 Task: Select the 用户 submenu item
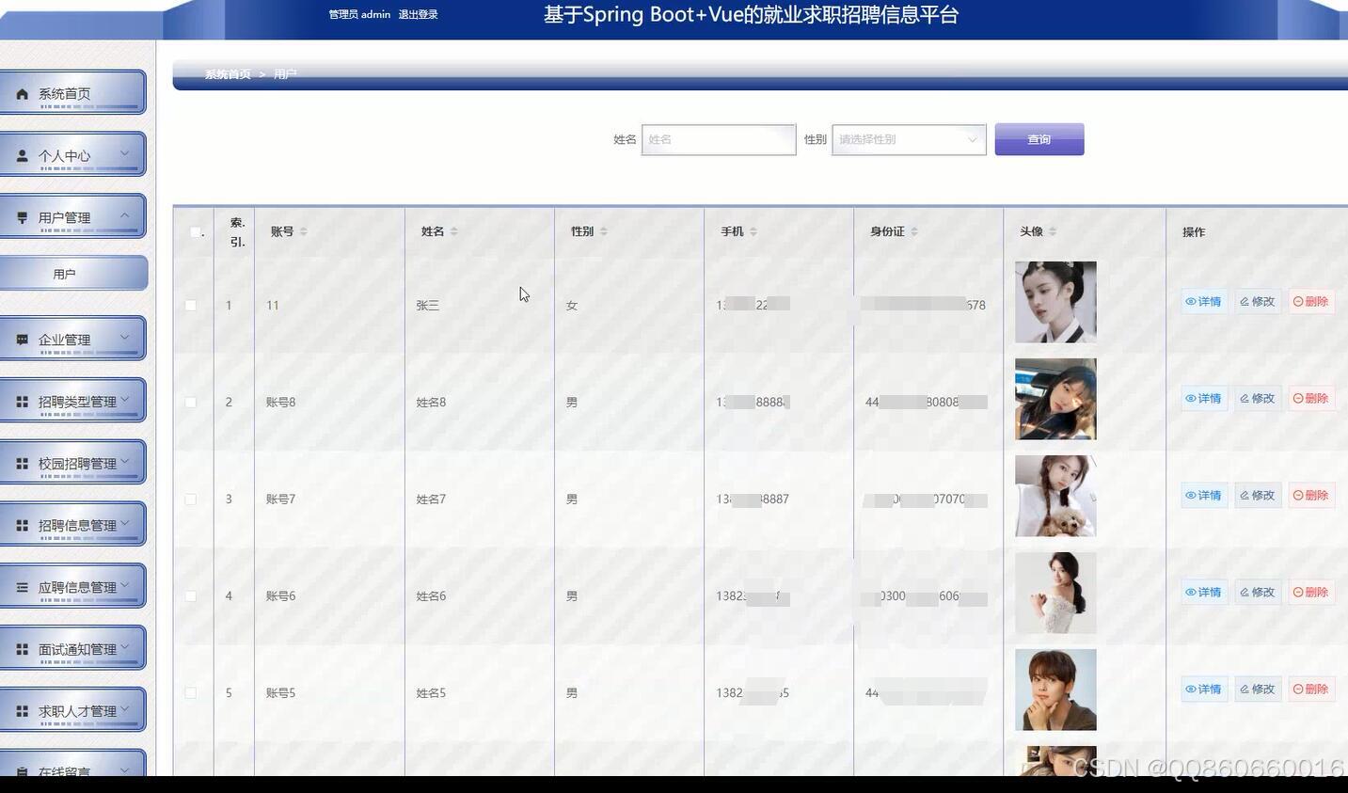72,274
